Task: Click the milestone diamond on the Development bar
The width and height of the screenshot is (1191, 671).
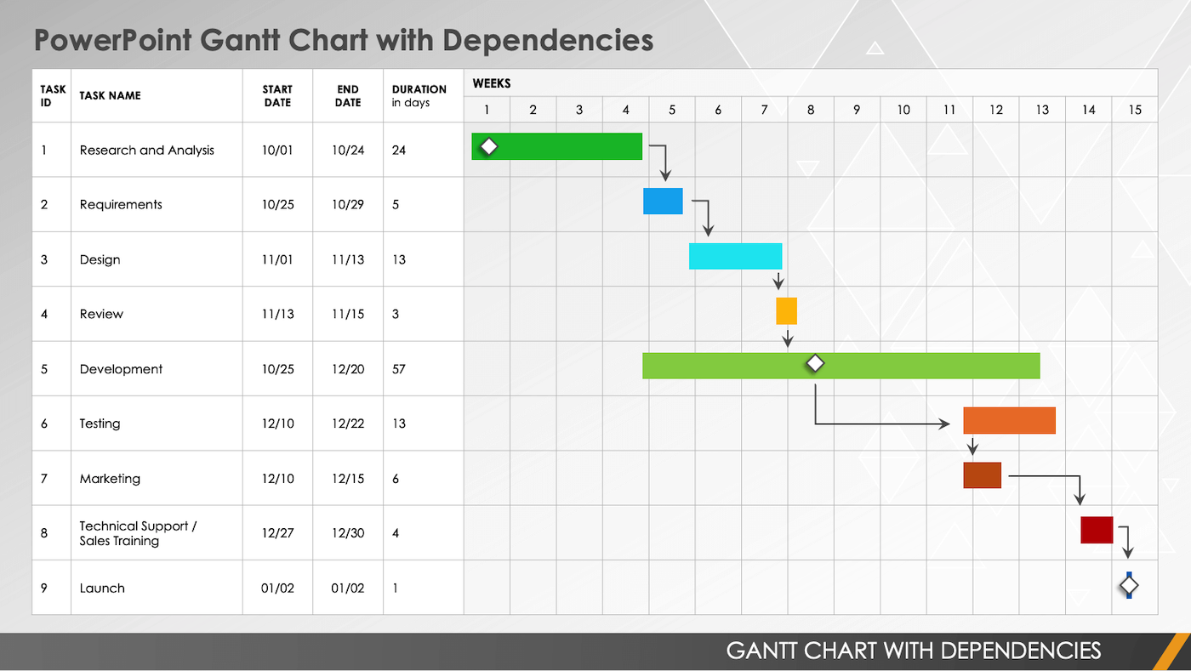Action: (814, 363)
